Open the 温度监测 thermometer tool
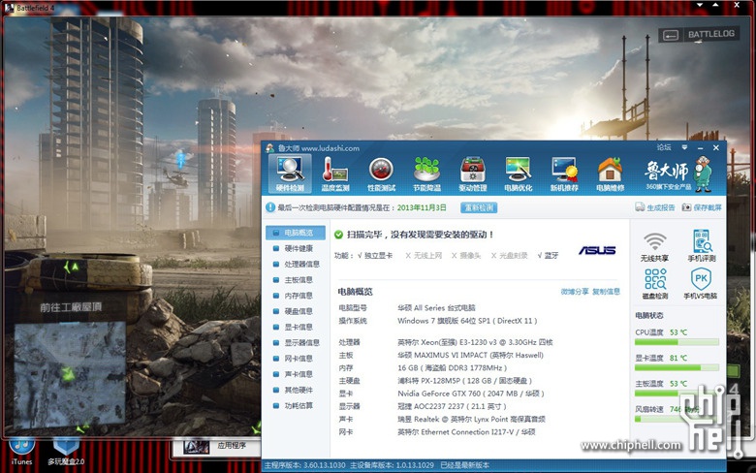This screenshot has height=473, width=756. coord(335,173)
